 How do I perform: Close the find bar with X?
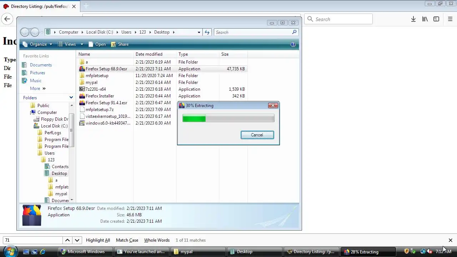tap(451, 240)
